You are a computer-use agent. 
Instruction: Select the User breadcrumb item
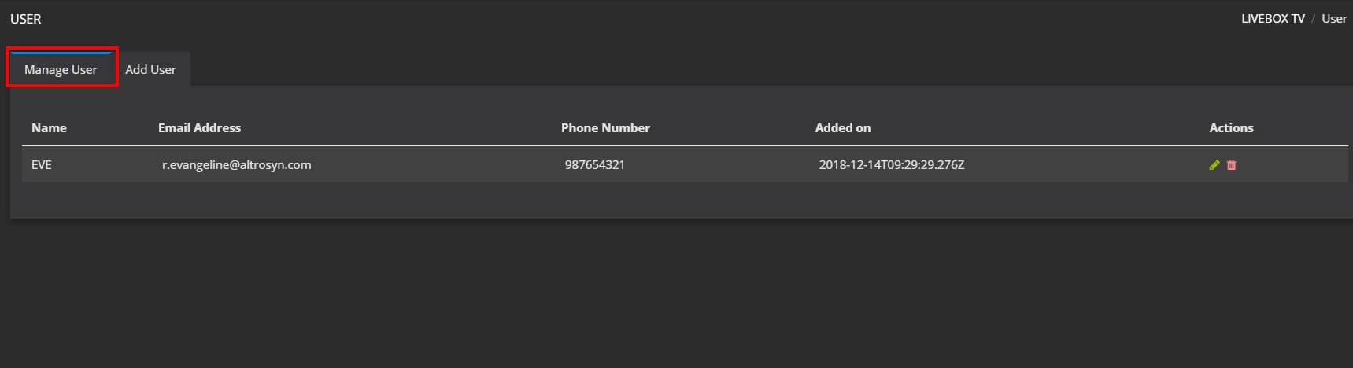(x=1334, y=19)
